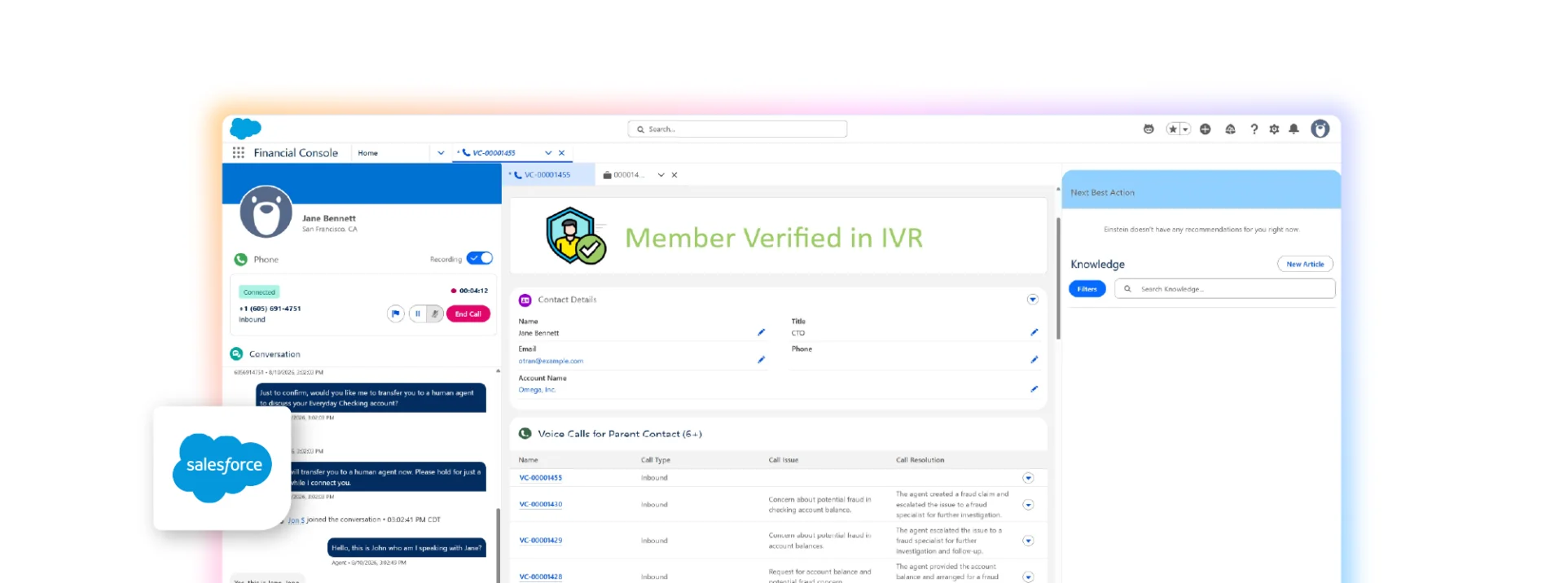Open the 000014... subtab dropdown chevron
The image size is (1564, 583).
point(661,175)
